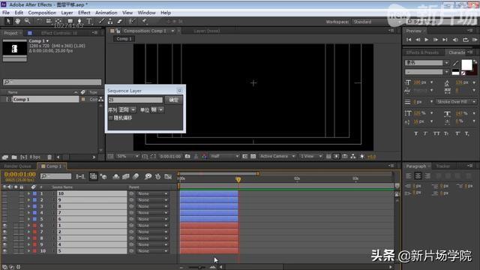
Task: Open the Window menu
Action: click(x=146, y=13)
